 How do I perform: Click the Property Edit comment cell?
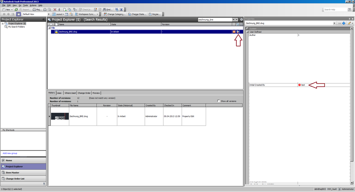tap(194, 116)
